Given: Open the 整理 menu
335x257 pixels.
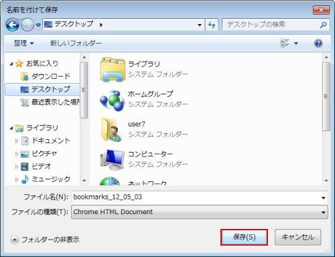Looking at the screenshot, I should tap(24, 43).
